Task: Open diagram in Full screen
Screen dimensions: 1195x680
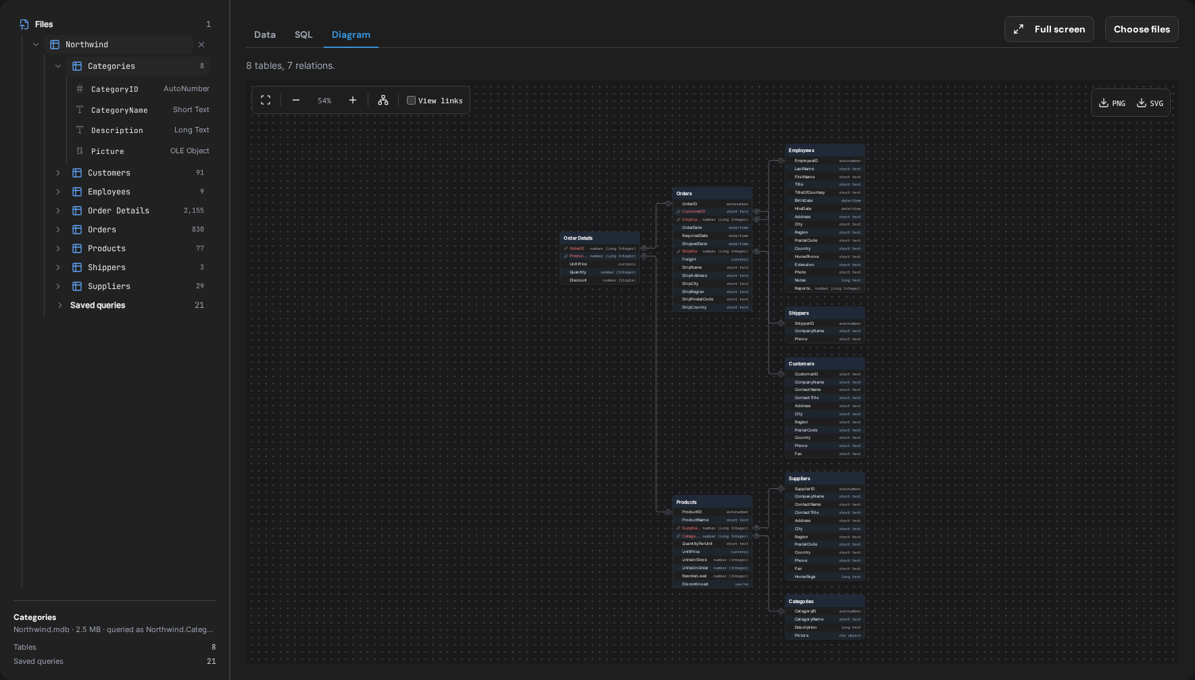Action: (1049, 29)
